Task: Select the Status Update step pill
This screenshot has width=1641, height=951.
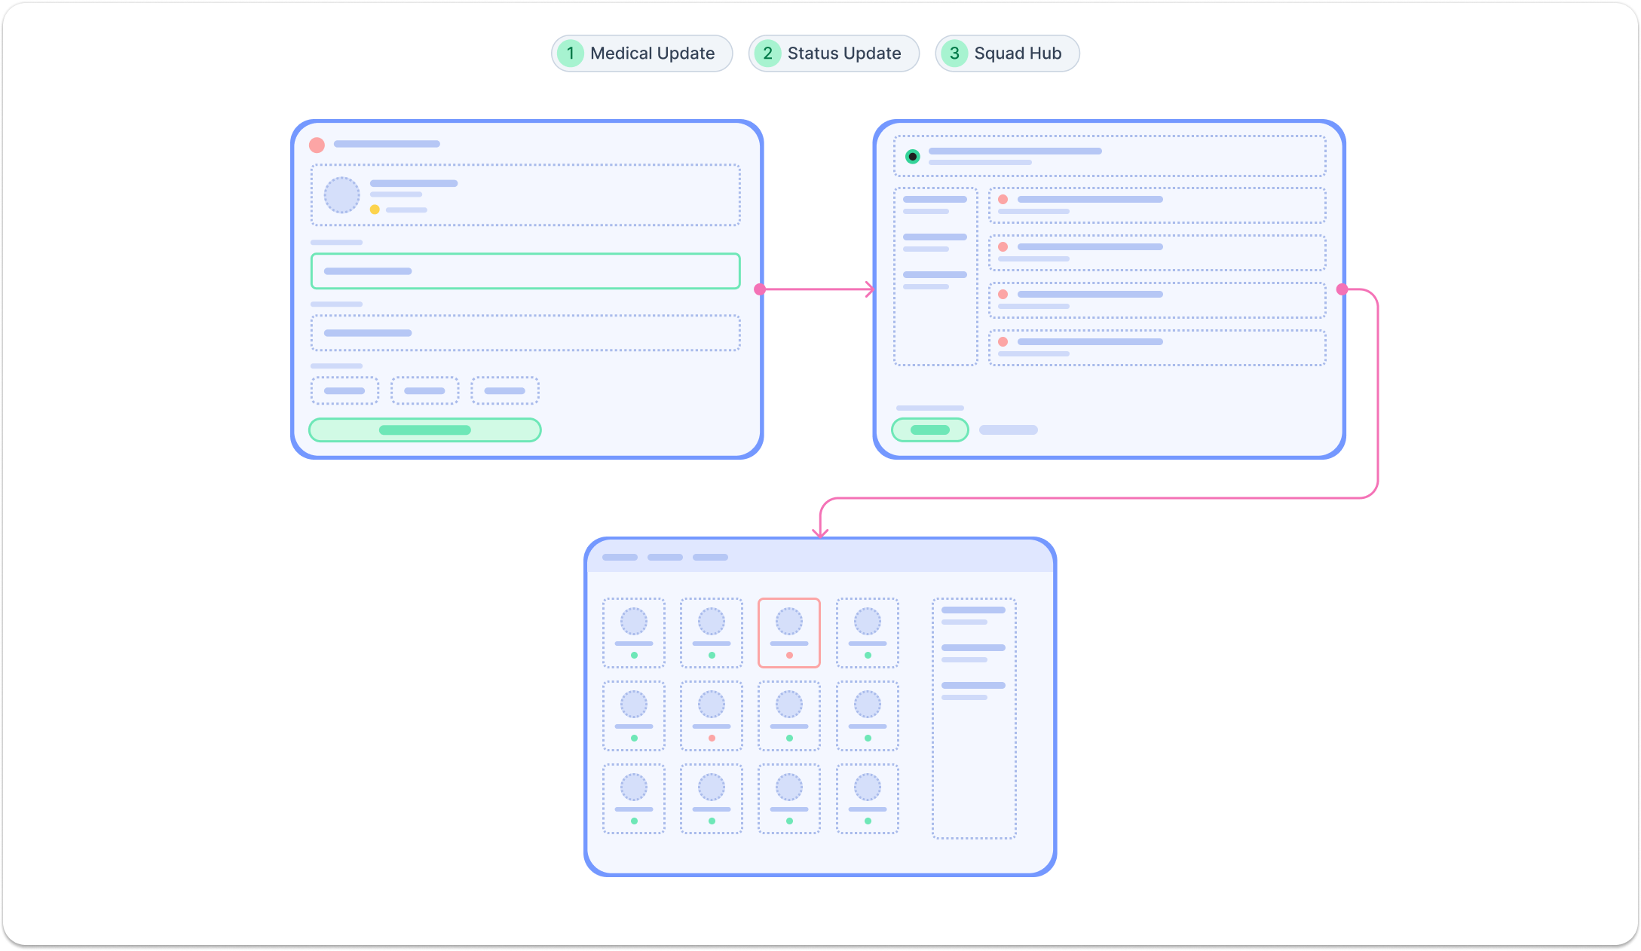Action: click(833, 54)
